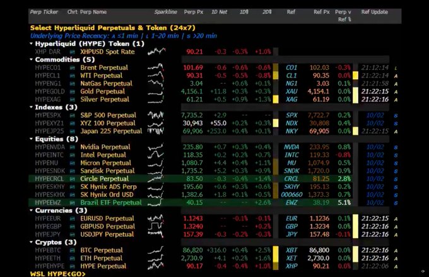Open chart icon for USDJPY Perpetual

tap(72, 234)
